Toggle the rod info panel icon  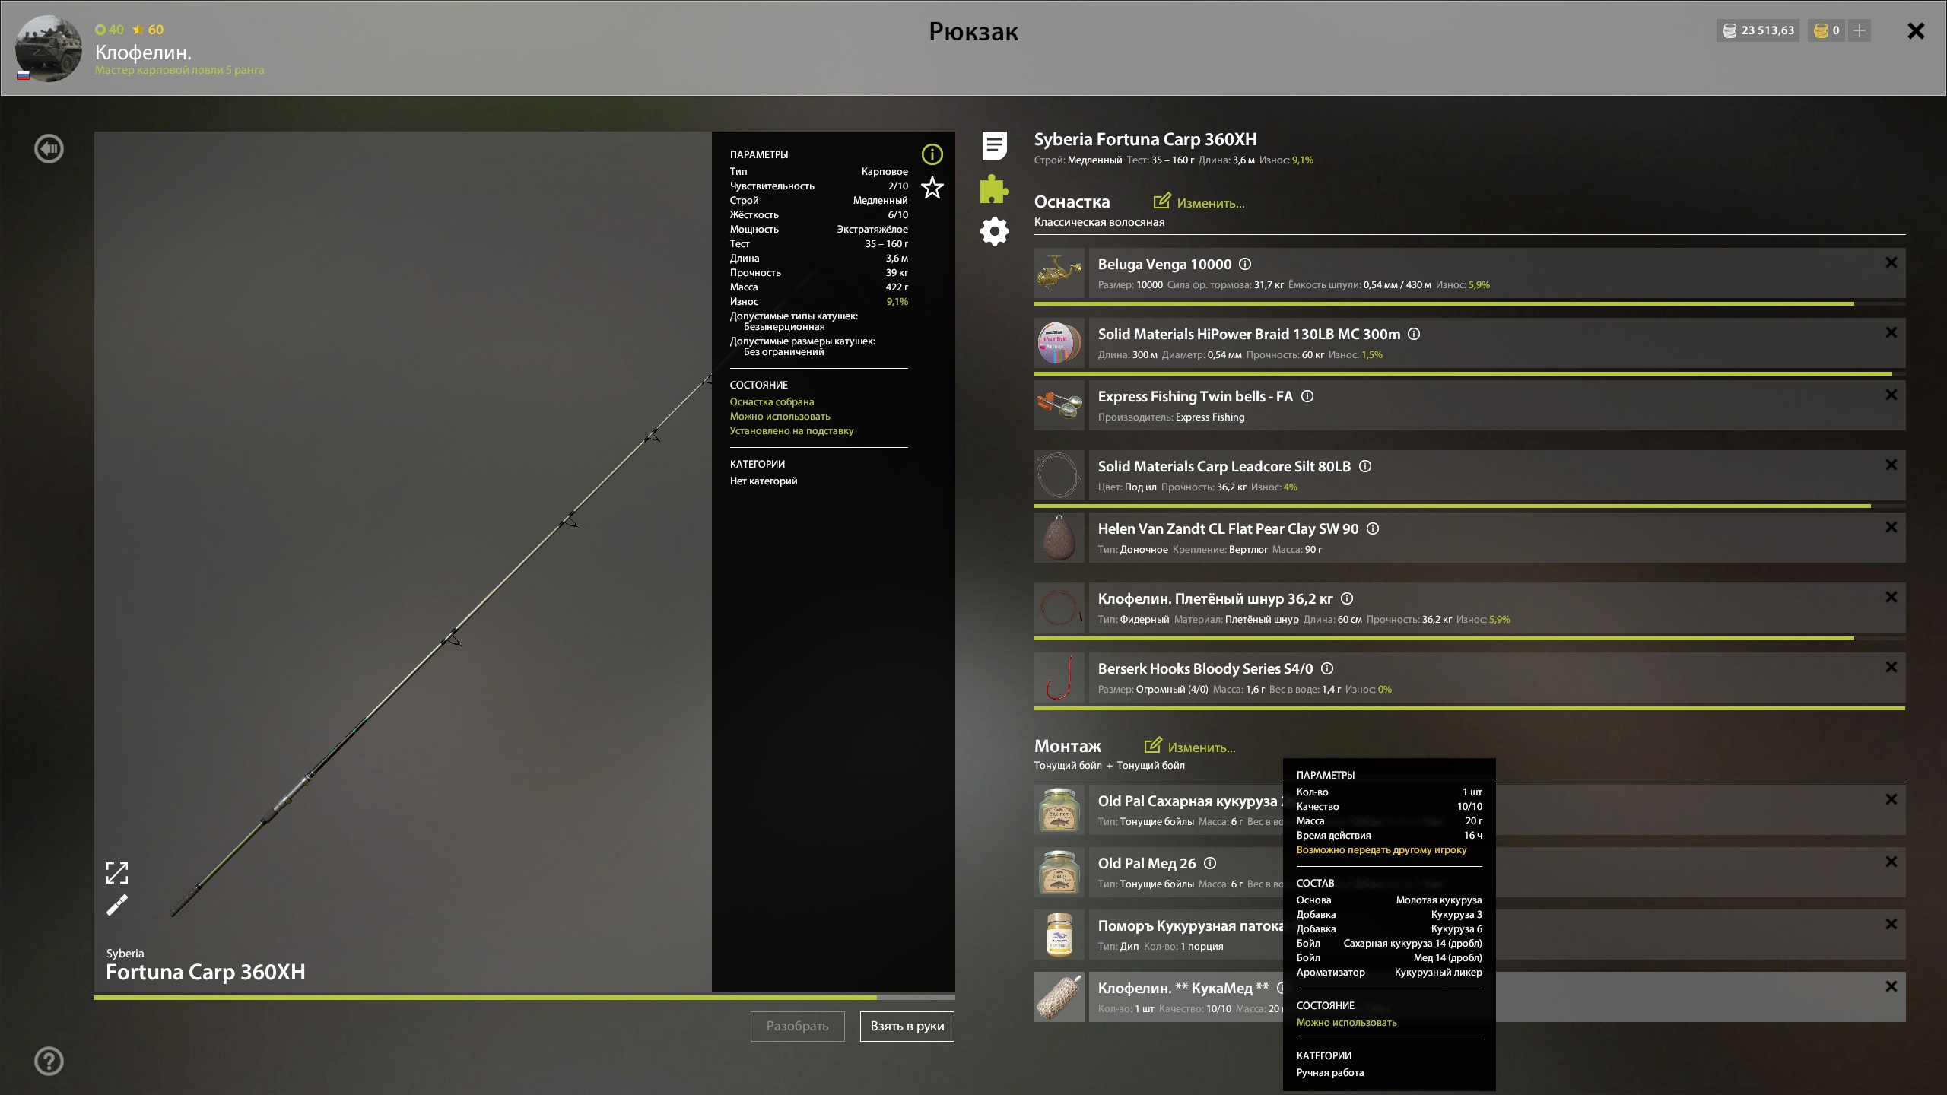(932, 154)
